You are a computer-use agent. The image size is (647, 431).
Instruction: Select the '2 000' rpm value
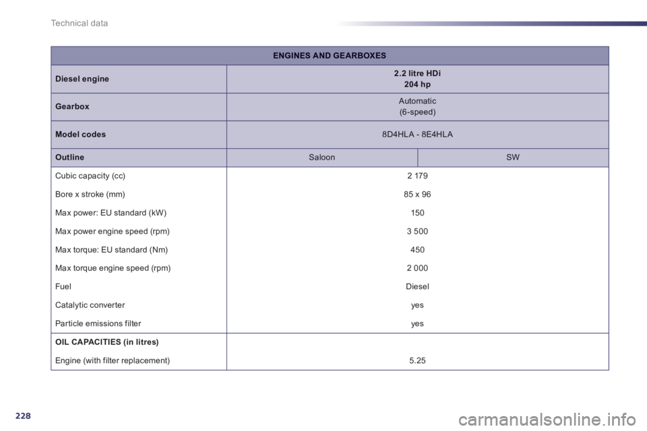[x=417, y=268]
